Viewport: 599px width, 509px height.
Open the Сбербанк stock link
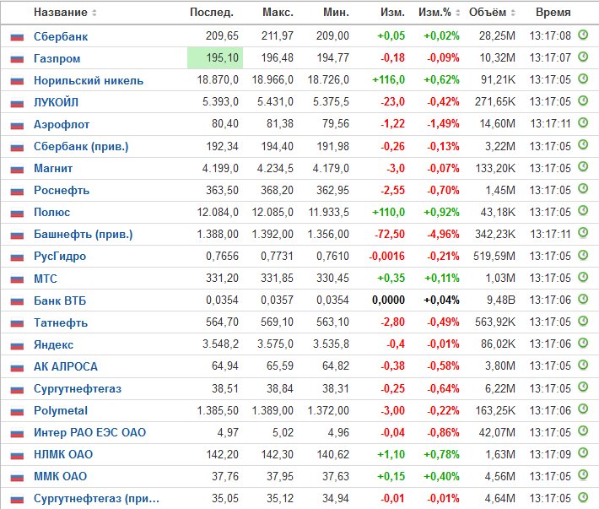pyautogui.click(x=61, y=36)
